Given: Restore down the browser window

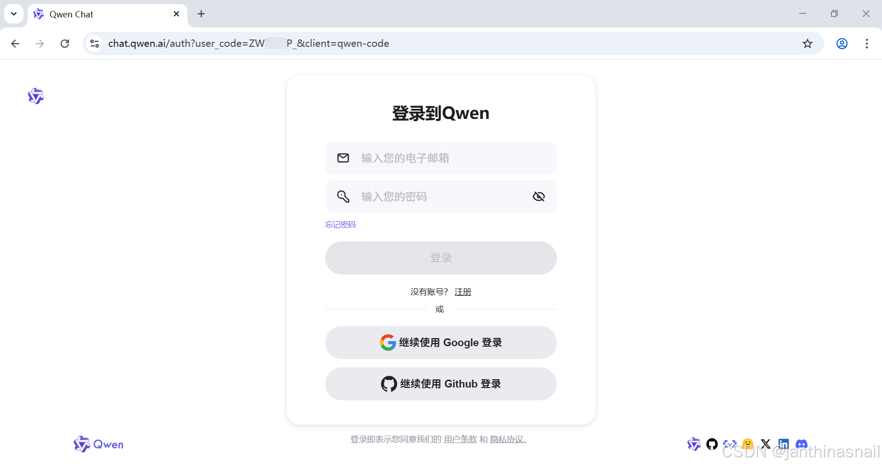Looking at the screenshot, I should [834, 14].
